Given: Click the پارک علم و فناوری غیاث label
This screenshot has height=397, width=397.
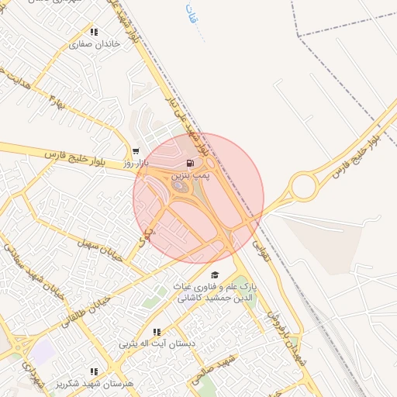Looking at the screenshot, I should coord(215,287).
